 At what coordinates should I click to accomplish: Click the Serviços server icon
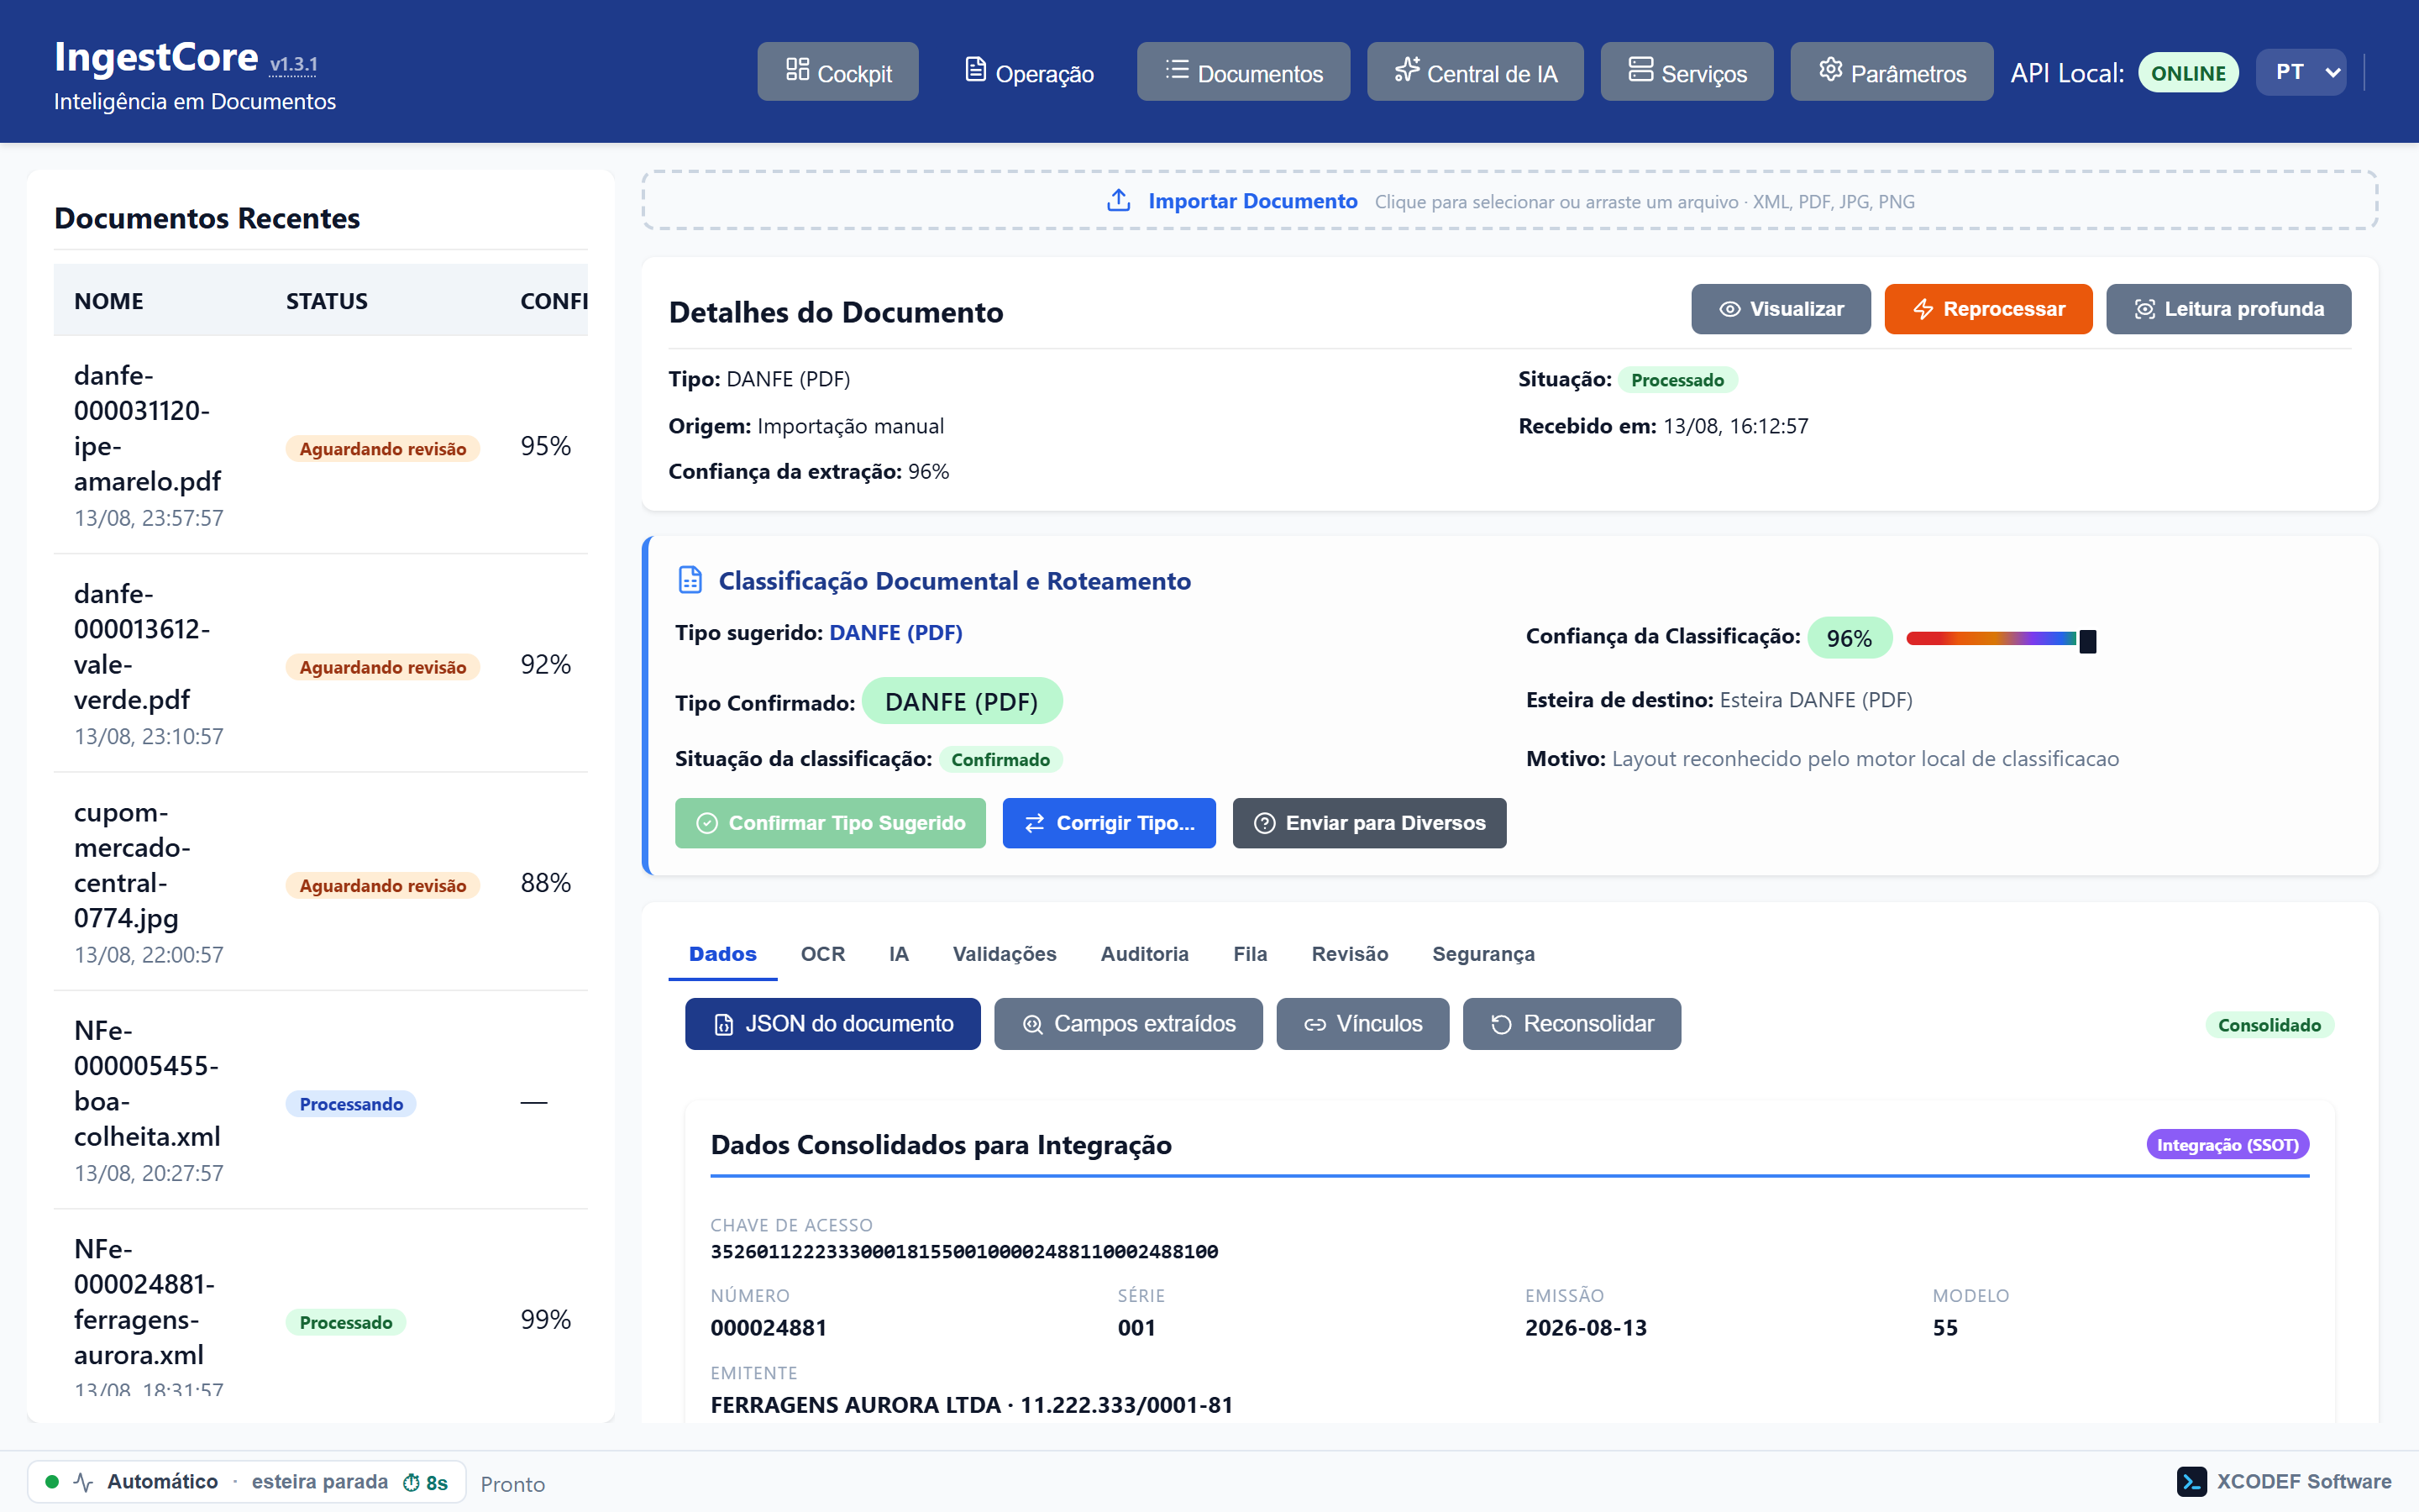pos(1640,70)
